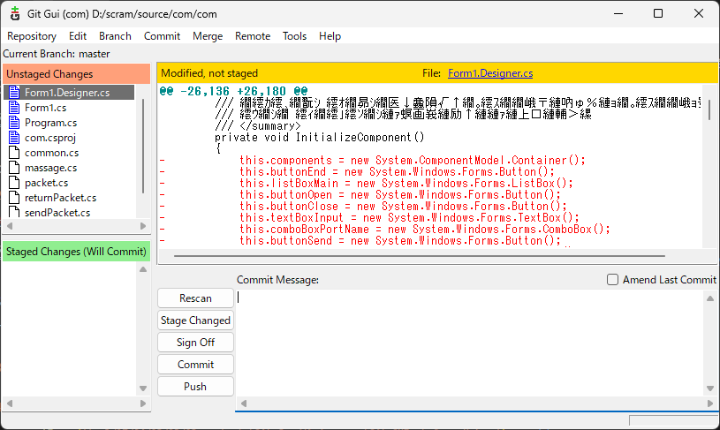
Task: Select returnPacket.cs file name
Action: pyautogui.click(x=61, y=198)
